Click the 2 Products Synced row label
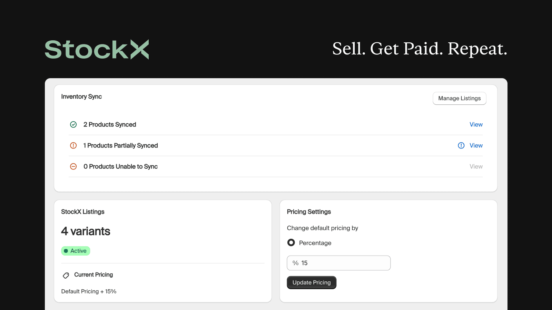This screenshot has height=310, width=552. click(x=110, y=125)
